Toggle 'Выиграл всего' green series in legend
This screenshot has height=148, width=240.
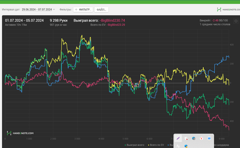(x=134, y=145)
